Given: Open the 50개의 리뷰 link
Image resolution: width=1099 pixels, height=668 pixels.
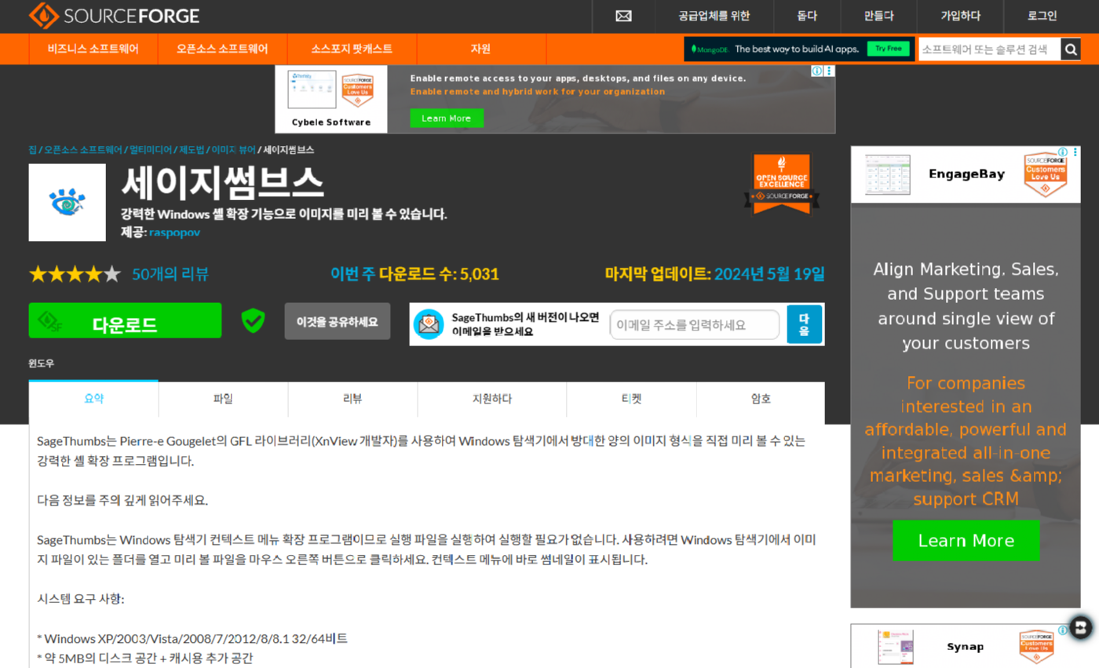Looking at the screenshot, I should [170, 274].
